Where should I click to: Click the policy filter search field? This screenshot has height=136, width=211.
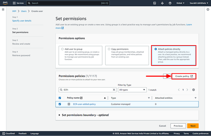tap(87, 90)
